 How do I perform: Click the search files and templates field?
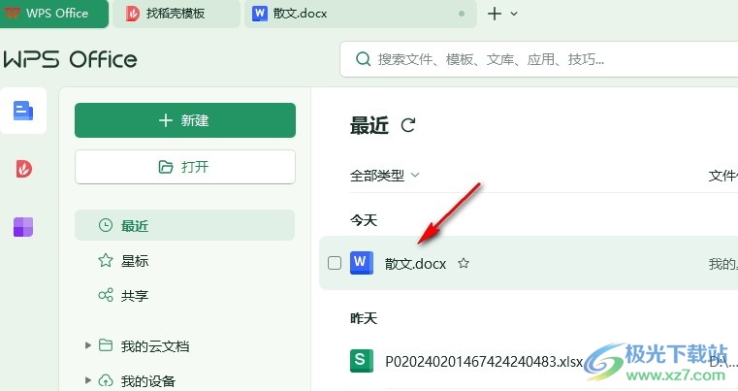click(x=539, y=59)
